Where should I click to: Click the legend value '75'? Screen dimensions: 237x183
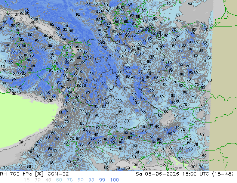coord(70,180)
